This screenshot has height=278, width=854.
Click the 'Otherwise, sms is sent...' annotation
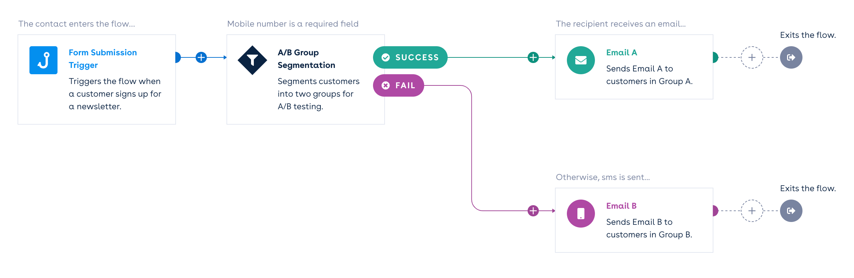pos(603,177)
